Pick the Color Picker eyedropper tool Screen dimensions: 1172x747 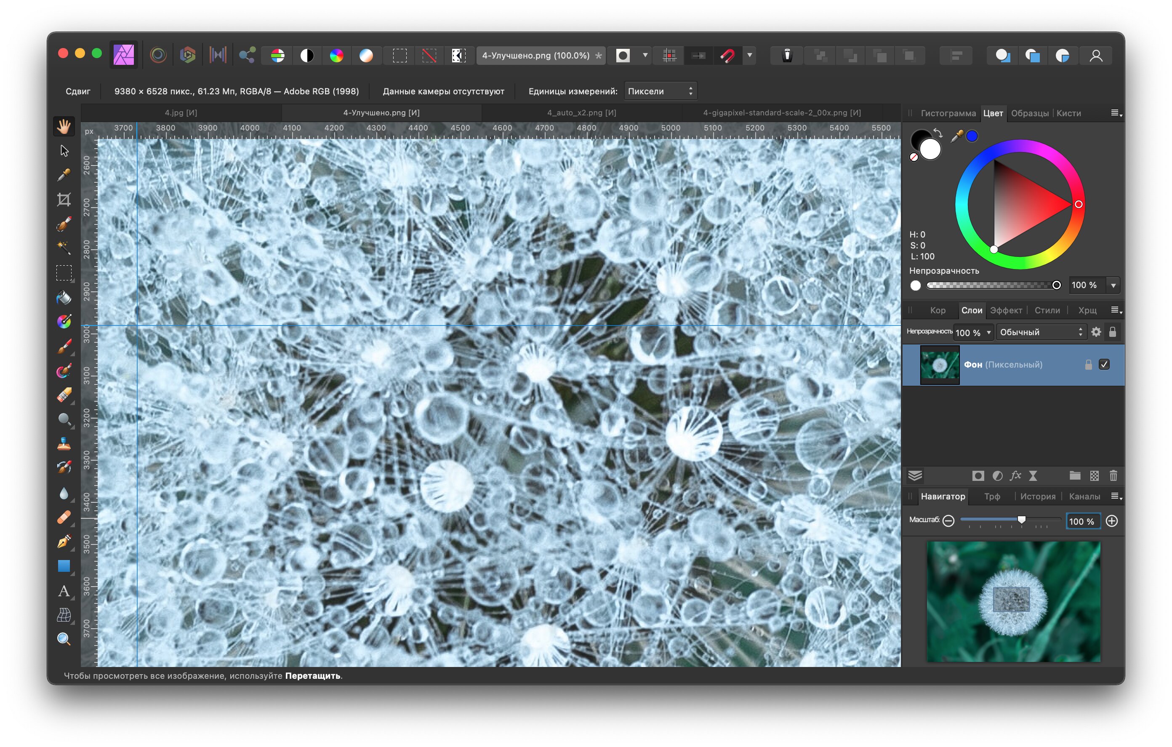[64, 175]
